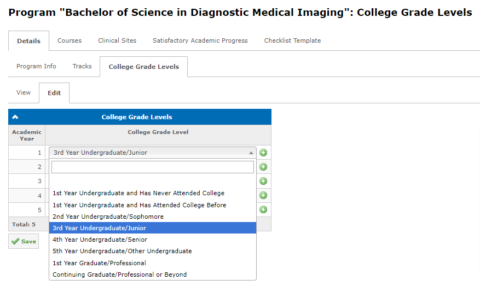
Task: Choose 2nd Year Undergraduate/Sophomore option
Action: pos(108,217)
